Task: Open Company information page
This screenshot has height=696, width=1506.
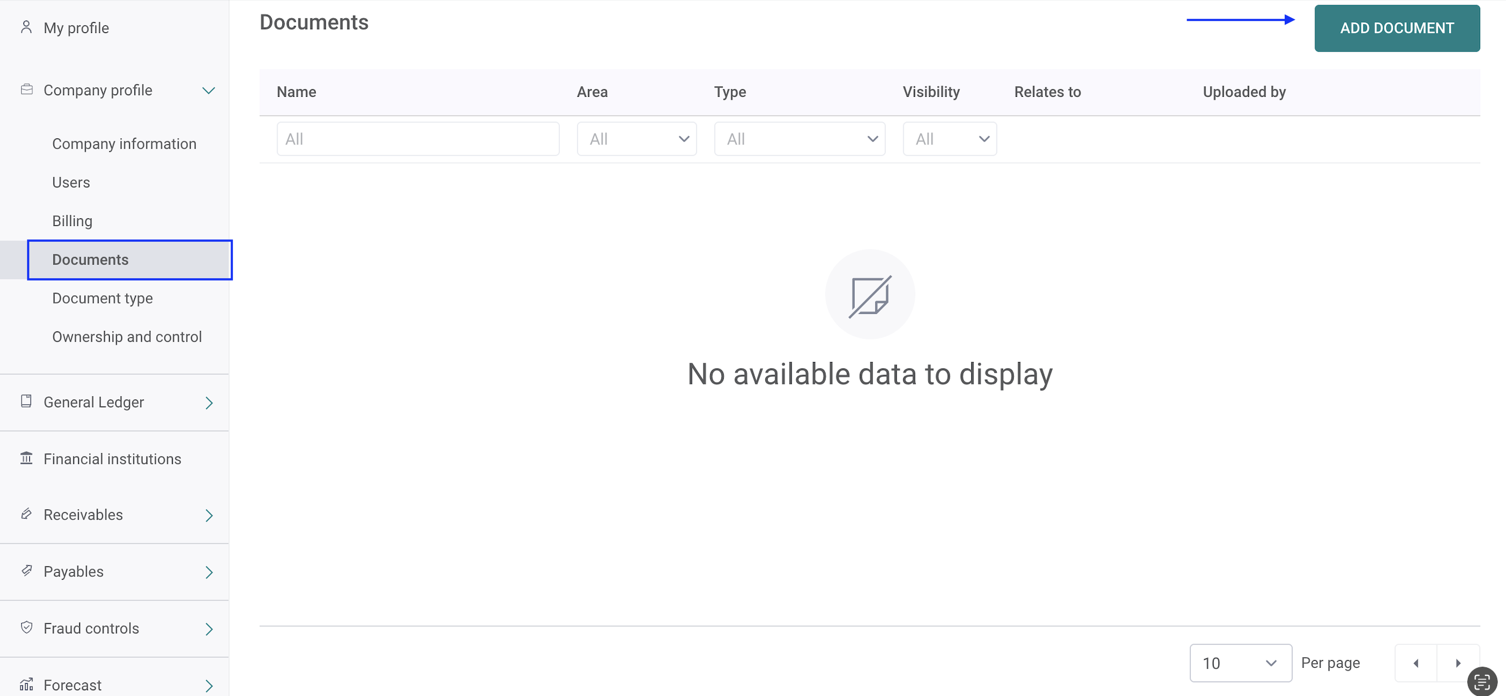Action: 124,144
